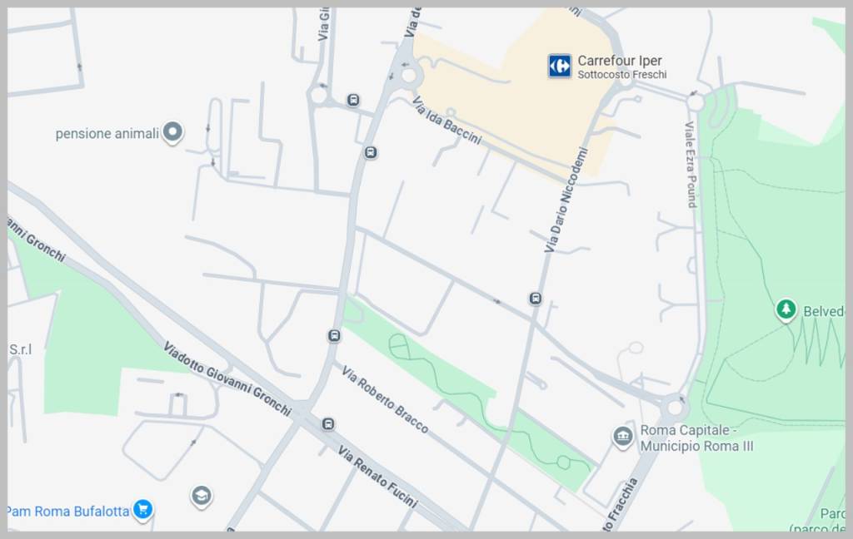Click the Roma Capitale - Municipio Roma III label
Viewport: 853px width, 539px height.
(696, 438)
